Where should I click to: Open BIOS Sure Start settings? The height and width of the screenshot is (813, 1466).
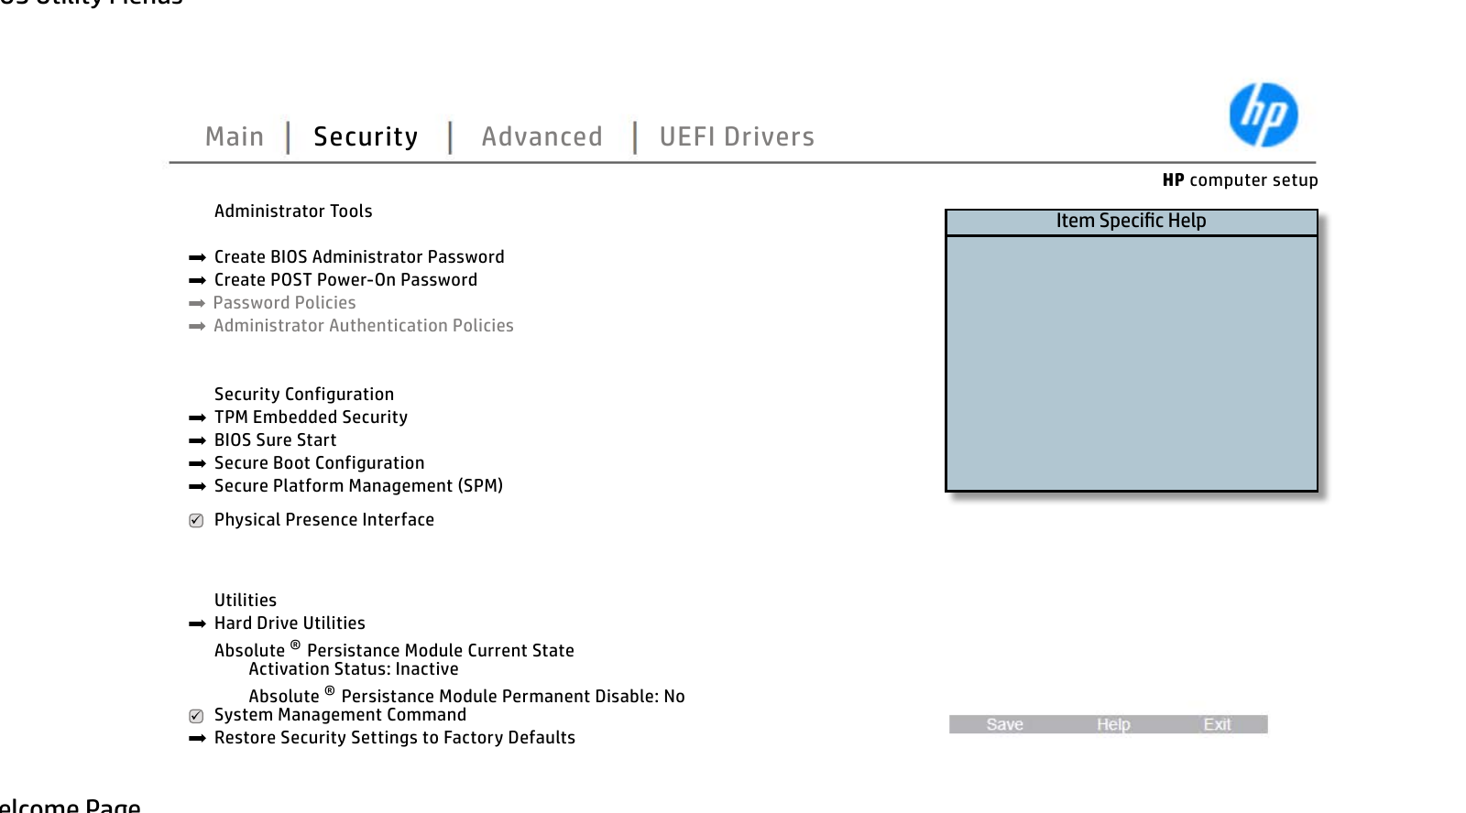coord(275,440)
